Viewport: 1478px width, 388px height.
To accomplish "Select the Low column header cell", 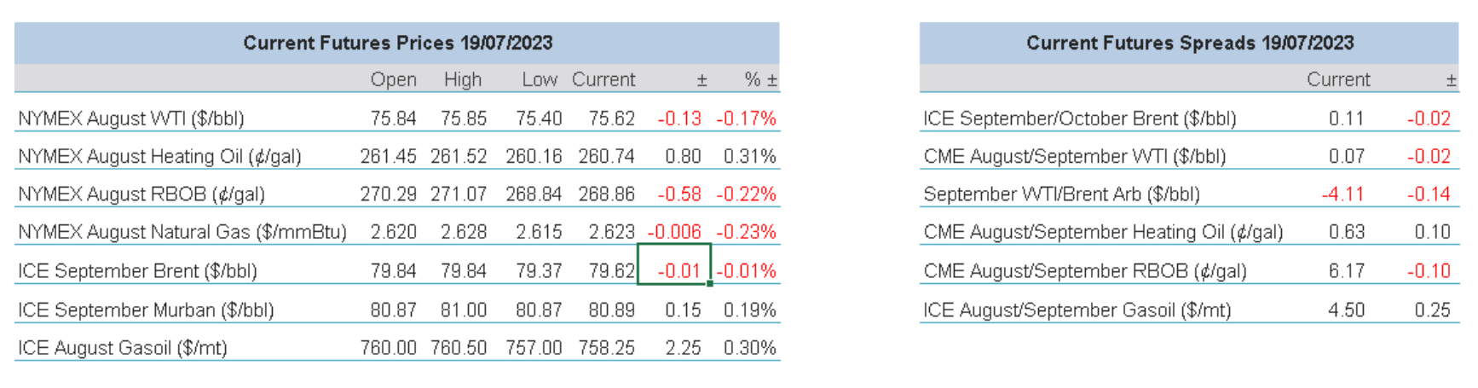I will [x=540, y=79].
